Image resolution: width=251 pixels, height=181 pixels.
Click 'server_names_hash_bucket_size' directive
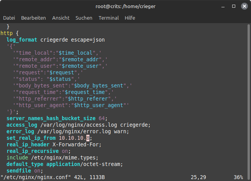[x=51, y=118]
